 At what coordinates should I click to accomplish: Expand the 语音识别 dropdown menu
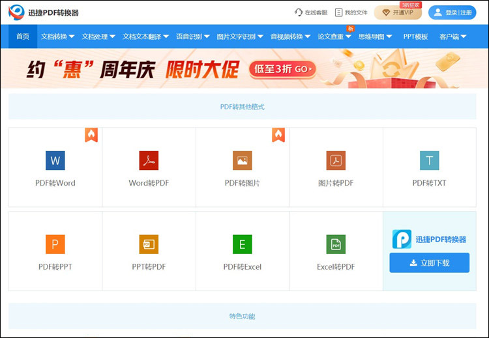tap(193, 36)
